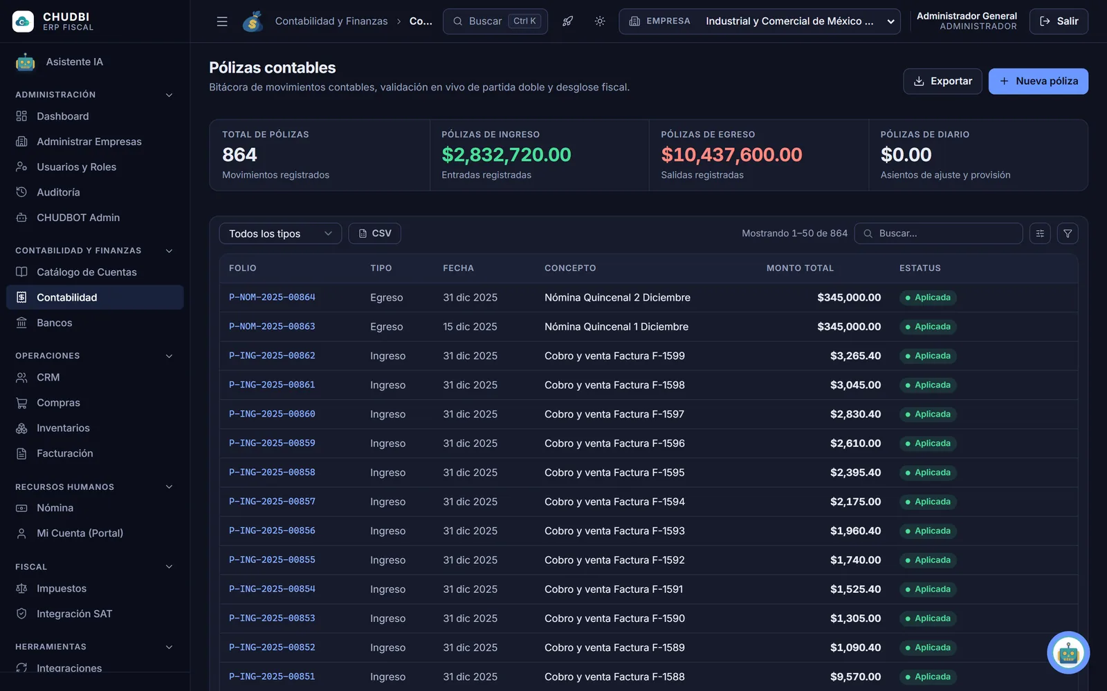Create a Nueva póliza

coord(1038,81)
